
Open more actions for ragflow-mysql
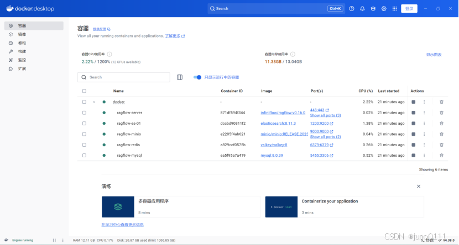click(x=424, y=156)
